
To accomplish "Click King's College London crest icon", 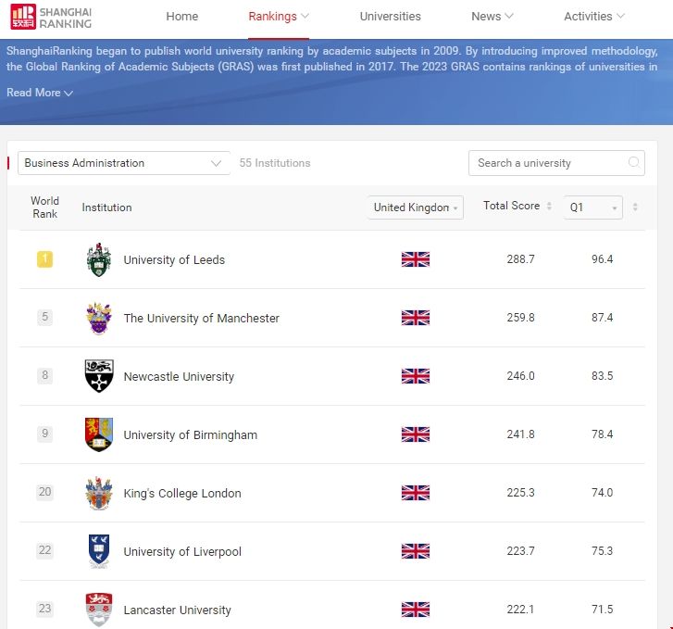I will pyautogui.click(x=98, y=493).
